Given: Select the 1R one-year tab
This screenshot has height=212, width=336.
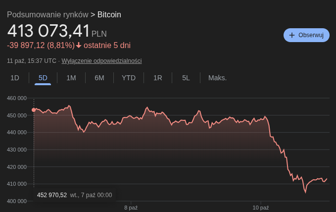Looking at the screenshot, I should [158, 78].
